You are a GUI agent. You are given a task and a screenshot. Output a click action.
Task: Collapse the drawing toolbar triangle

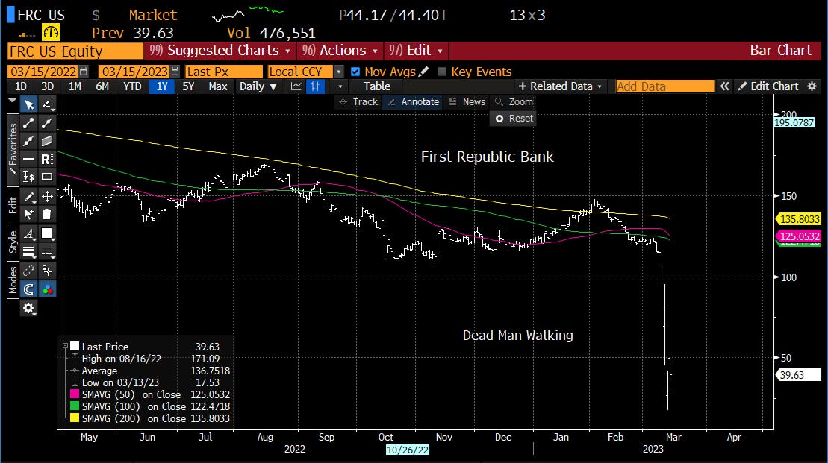[x=13, y=100]
